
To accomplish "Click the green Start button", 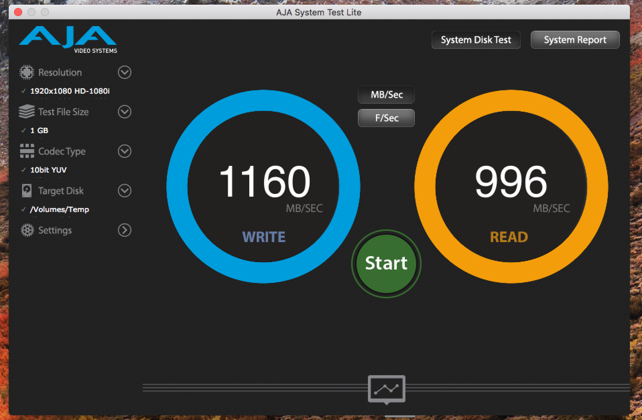I will (x=386, y=264).
